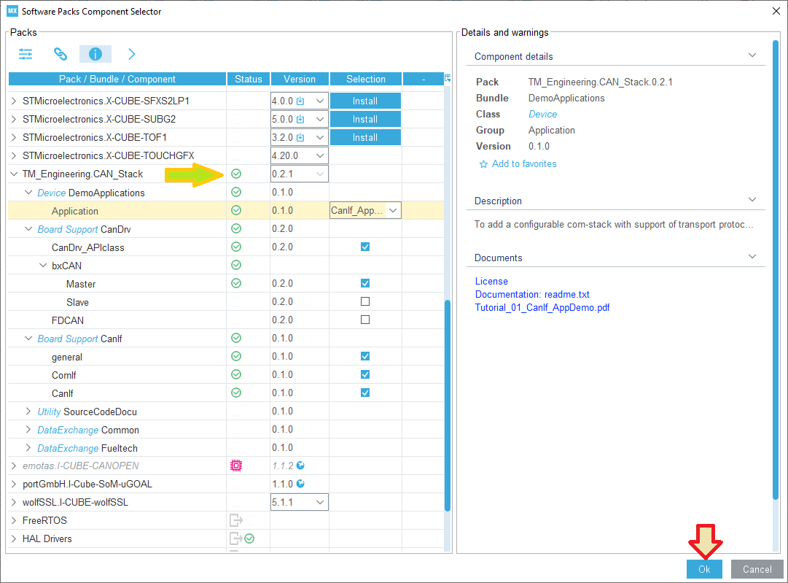Install the X-CUBE-TOF1 pack
The image size is (788, 583).
pos(365,137)
